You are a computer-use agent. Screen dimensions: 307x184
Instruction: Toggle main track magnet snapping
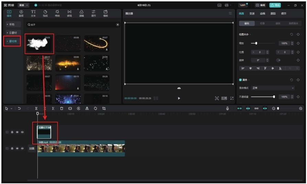pos(240,108)
